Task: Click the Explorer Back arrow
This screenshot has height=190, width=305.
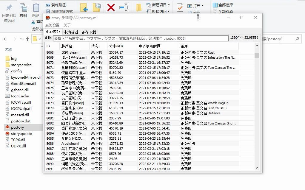Action: coord(5,39)
